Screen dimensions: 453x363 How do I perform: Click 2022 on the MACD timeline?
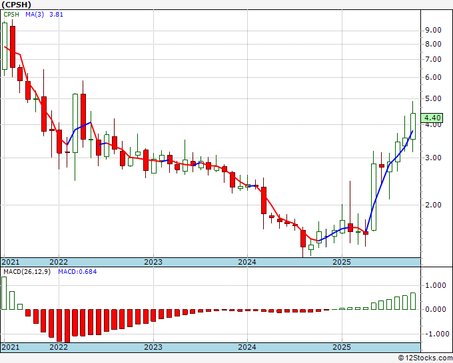tap(59, 347)
